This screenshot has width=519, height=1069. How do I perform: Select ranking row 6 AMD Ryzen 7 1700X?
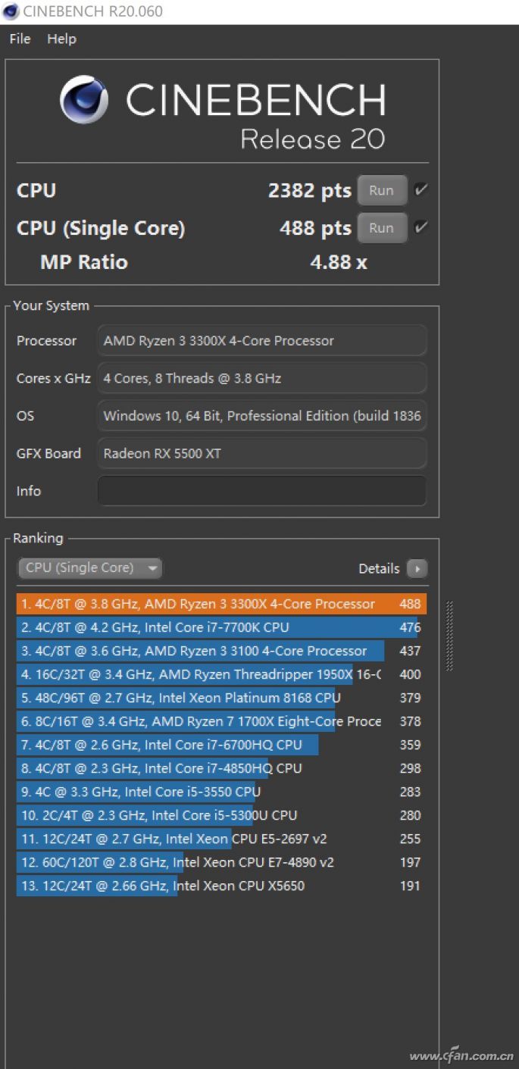tap(221, 721)
